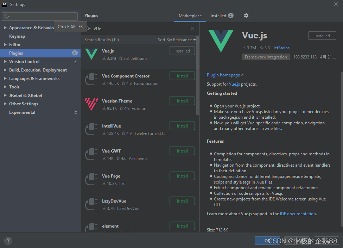Install the Vue GWT plugin

pyautogui.click(x=182, y=151)
